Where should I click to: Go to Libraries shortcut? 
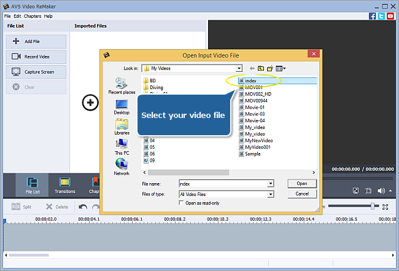pyautogui.click(x=122, y=127)
